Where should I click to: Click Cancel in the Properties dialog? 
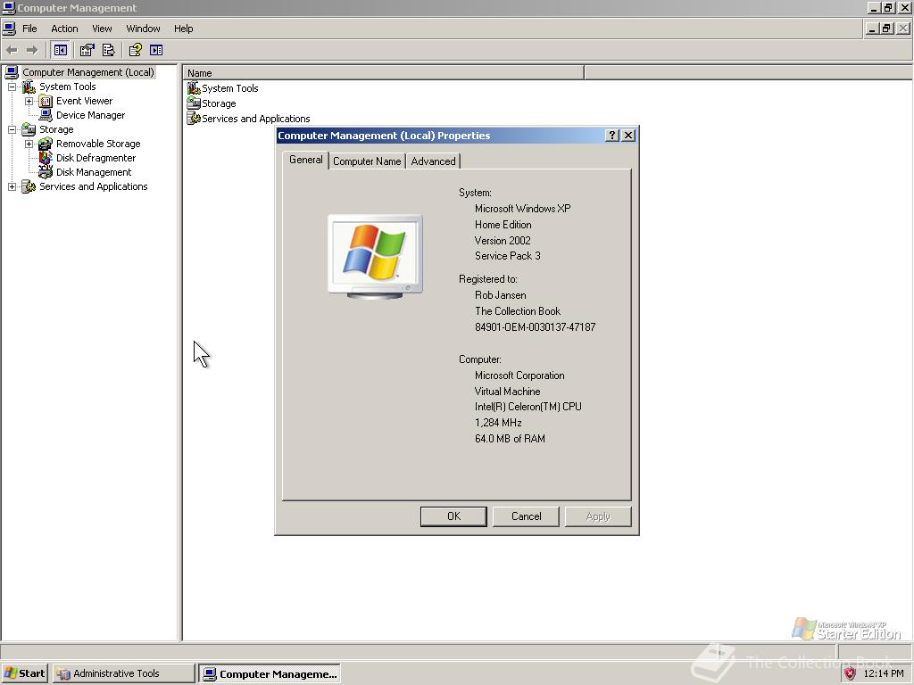point(527,516)
